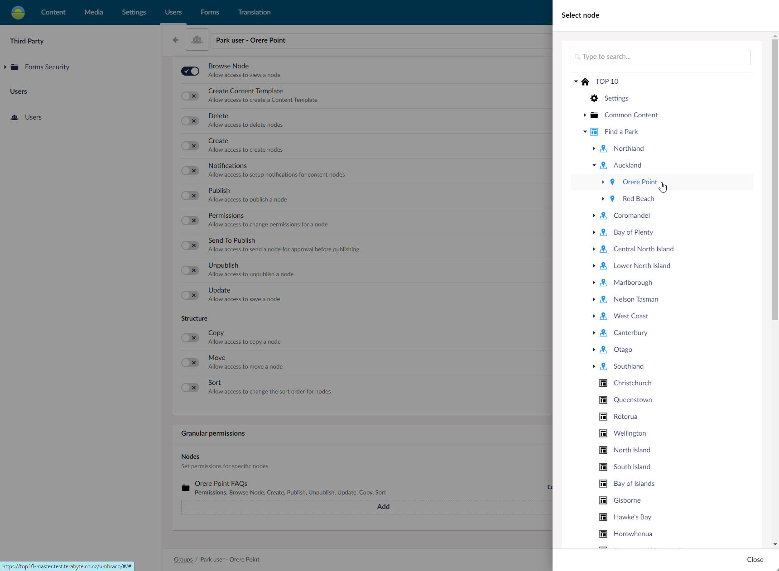779x571 pixels.
Task: Disable the Browse Node permission toggle
Action: (x=190, y=71)
